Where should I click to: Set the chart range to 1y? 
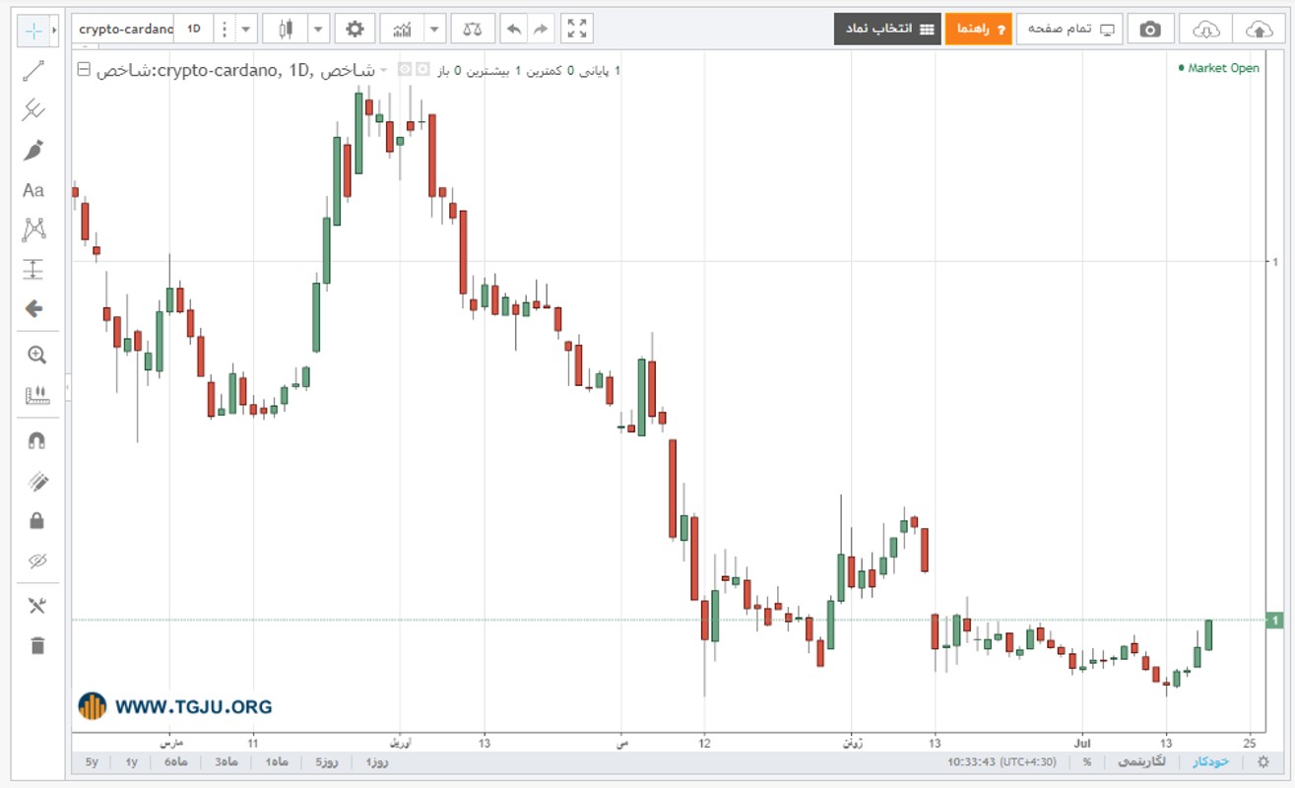tap(131, 761)
